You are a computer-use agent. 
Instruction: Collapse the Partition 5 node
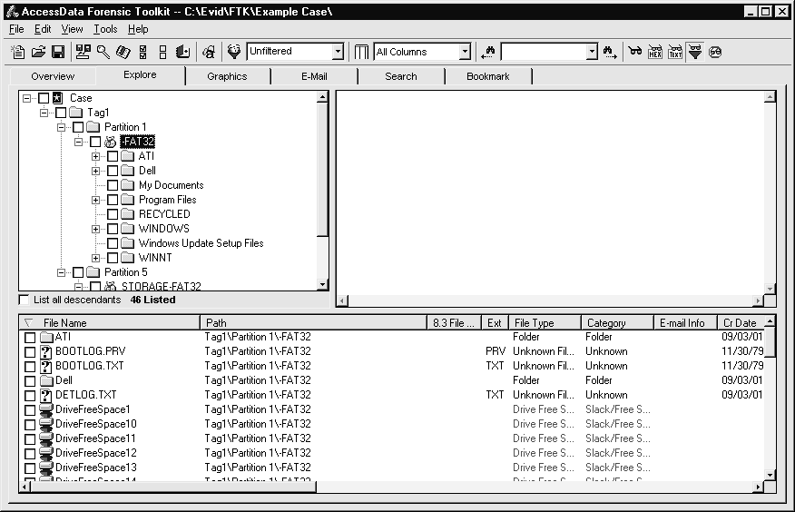61,272
